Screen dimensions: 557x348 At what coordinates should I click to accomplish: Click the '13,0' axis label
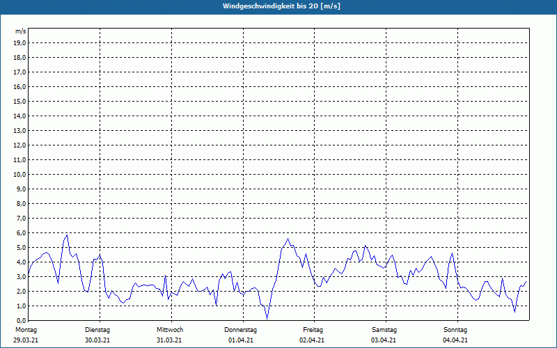click(x=20, y=130)
